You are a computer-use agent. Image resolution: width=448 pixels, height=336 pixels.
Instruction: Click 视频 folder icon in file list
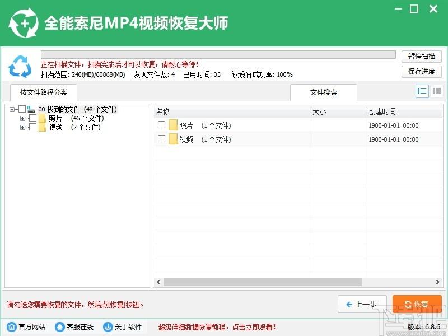coord(173,139)
